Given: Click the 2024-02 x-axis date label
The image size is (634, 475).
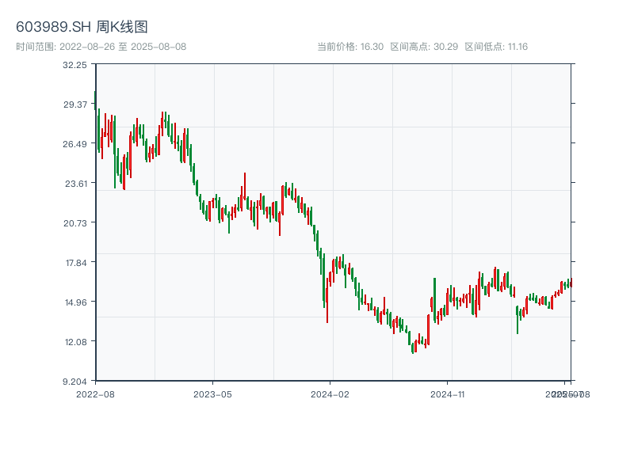Looking at the screenshot, I should pos(330,393).
